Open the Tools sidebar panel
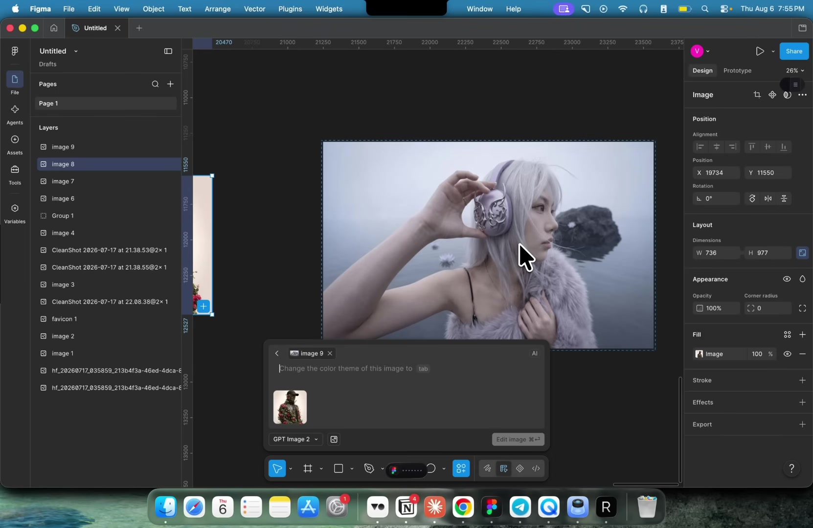The height and width of the screenshot is (528, 813). click(15, 175)
